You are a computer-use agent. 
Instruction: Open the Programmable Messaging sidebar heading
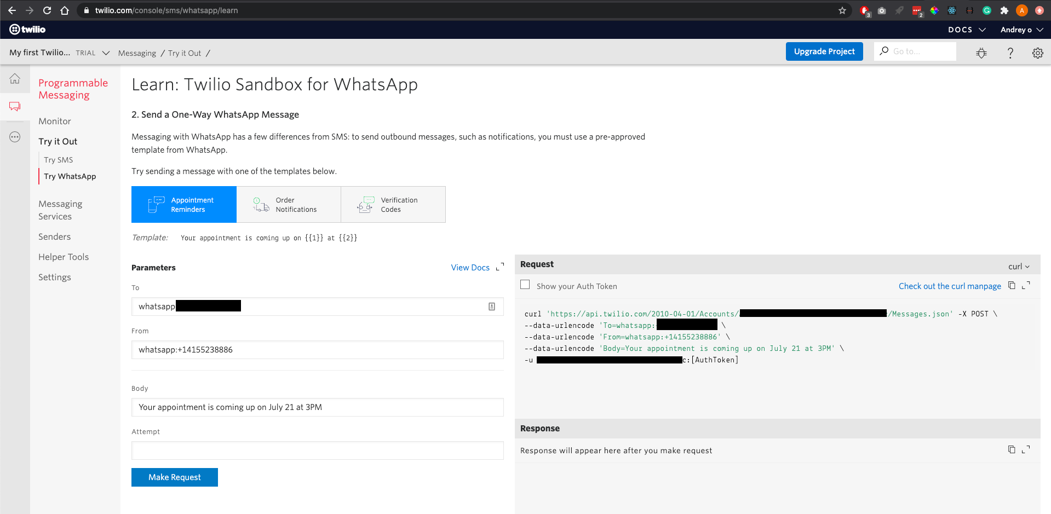click(x=73, y=89)
